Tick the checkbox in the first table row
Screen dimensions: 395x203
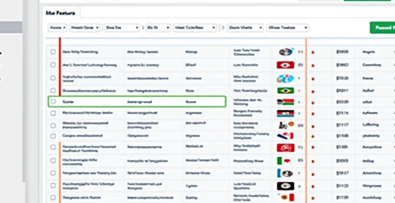point(53,52)
